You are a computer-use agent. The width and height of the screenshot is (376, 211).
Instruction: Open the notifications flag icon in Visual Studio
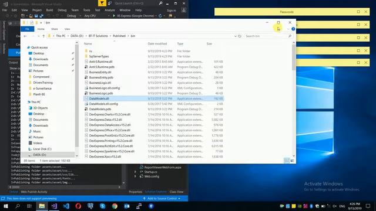pyautogui.click(x=102, y=3)
